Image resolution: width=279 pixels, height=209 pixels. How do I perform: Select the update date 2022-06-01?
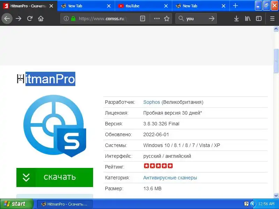[x=156, y=134]
